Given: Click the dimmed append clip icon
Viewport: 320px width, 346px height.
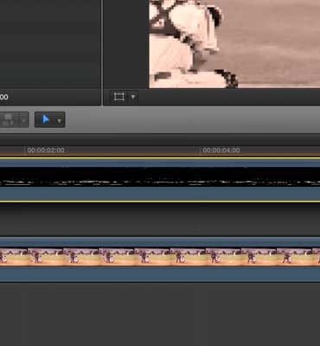Looking at the screenshot, I should [x=8, y=119].
